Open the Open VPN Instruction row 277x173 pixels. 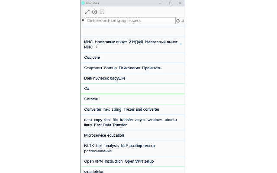click(133, 161)
